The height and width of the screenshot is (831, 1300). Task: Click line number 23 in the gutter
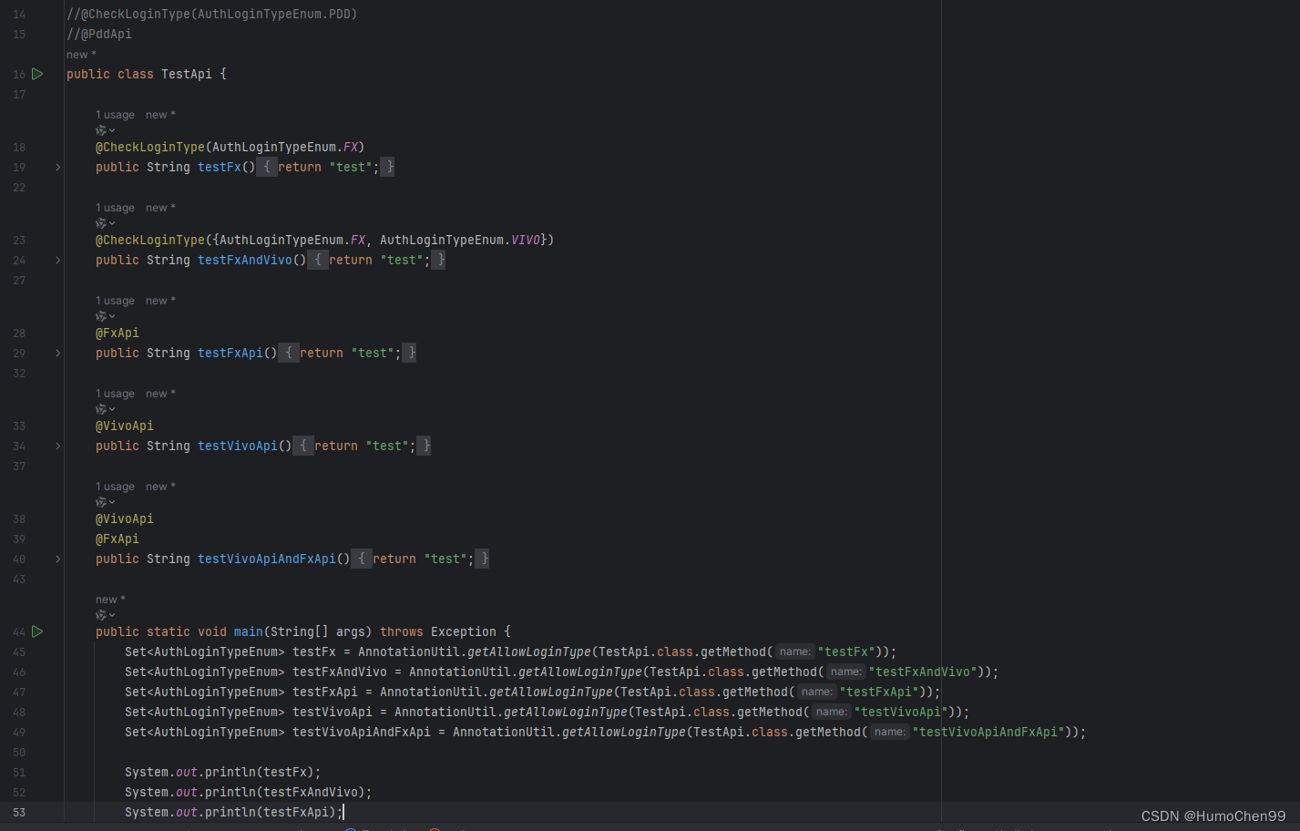click(x=19, y=241)
